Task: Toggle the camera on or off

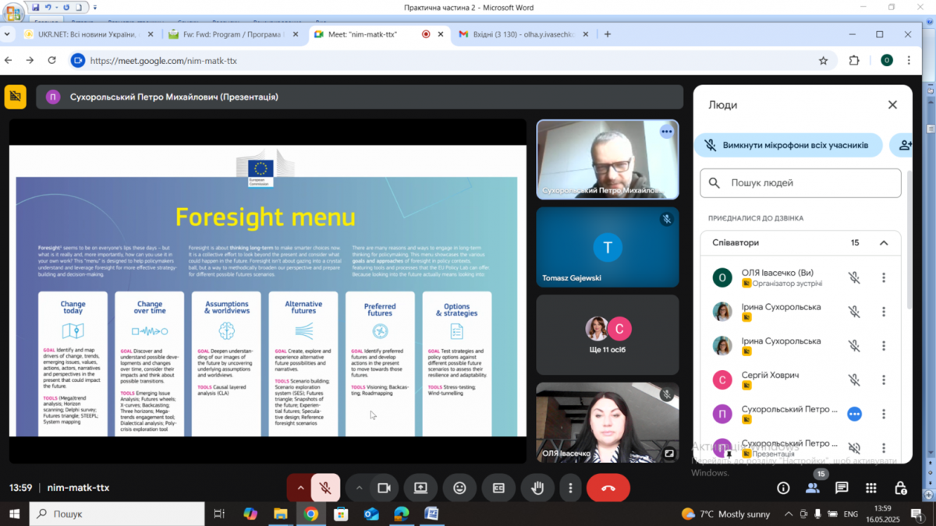Action: [384, 488]
